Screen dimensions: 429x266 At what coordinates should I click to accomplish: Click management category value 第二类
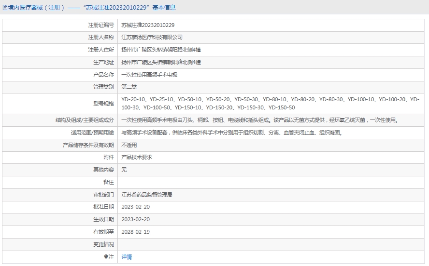click(x=129, y=87)
